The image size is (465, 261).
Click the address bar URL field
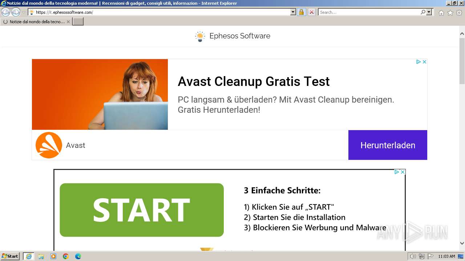pos(159,12)
